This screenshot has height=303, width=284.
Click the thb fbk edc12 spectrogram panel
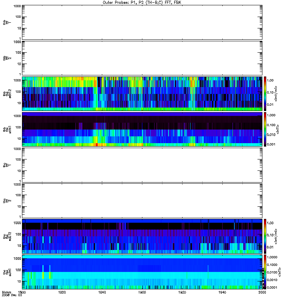pyautogui.click(x=142, y=94)
